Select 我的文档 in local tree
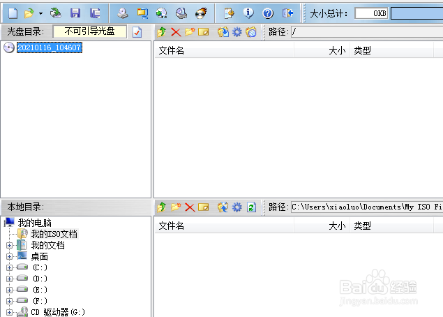The height and width of the screenshot is (317, 443). (47, 245)
